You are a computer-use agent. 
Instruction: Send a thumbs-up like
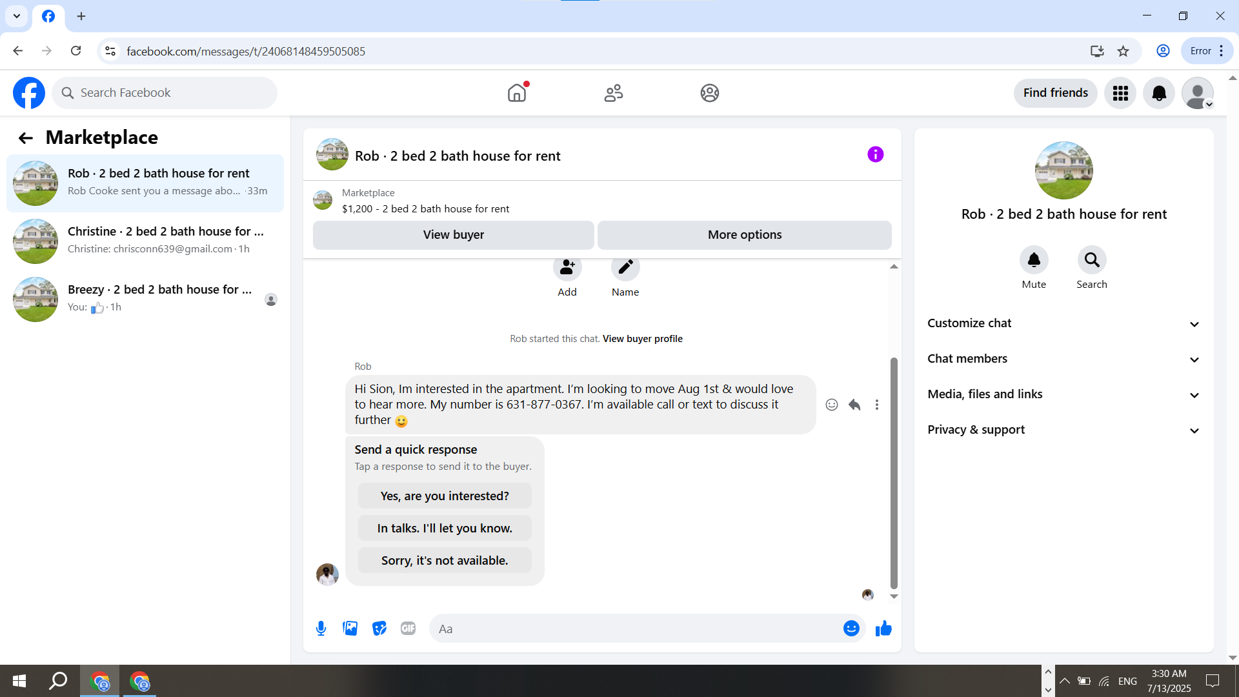pos(883,629)
